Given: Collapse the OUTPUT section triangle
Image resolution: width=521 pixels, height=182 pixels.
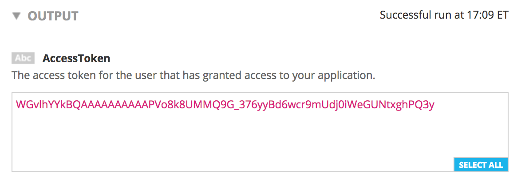Looking at the screenshot, I should [x=16, y=16].
